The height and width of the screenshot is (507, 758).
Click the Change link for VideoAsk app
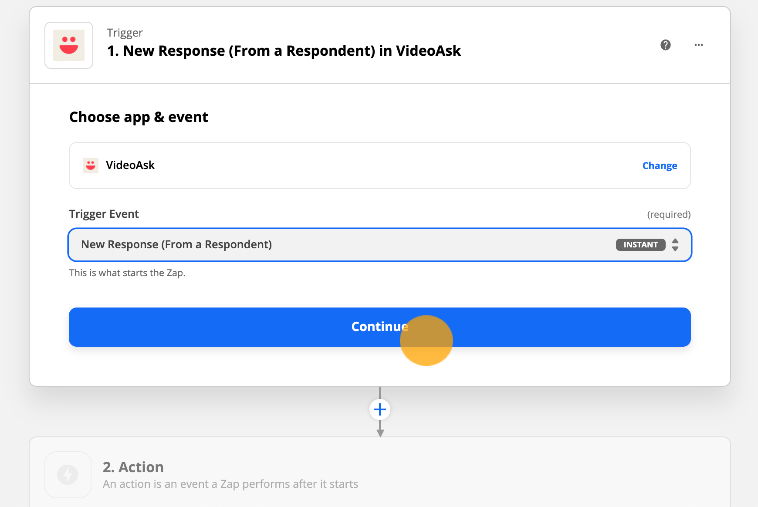[660, 166]
